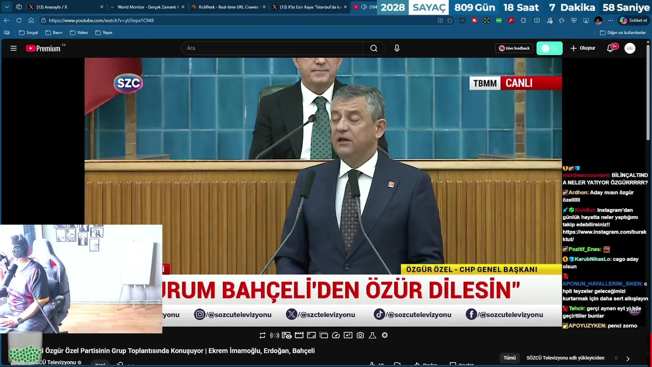This screenshot has height=367, width=652.
Task: Start voice search with the microphone
Action: tap(397, 48)
